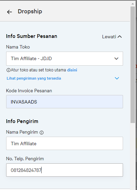Open the disini store settings link
137x190 pixels.
coord(72,70)
